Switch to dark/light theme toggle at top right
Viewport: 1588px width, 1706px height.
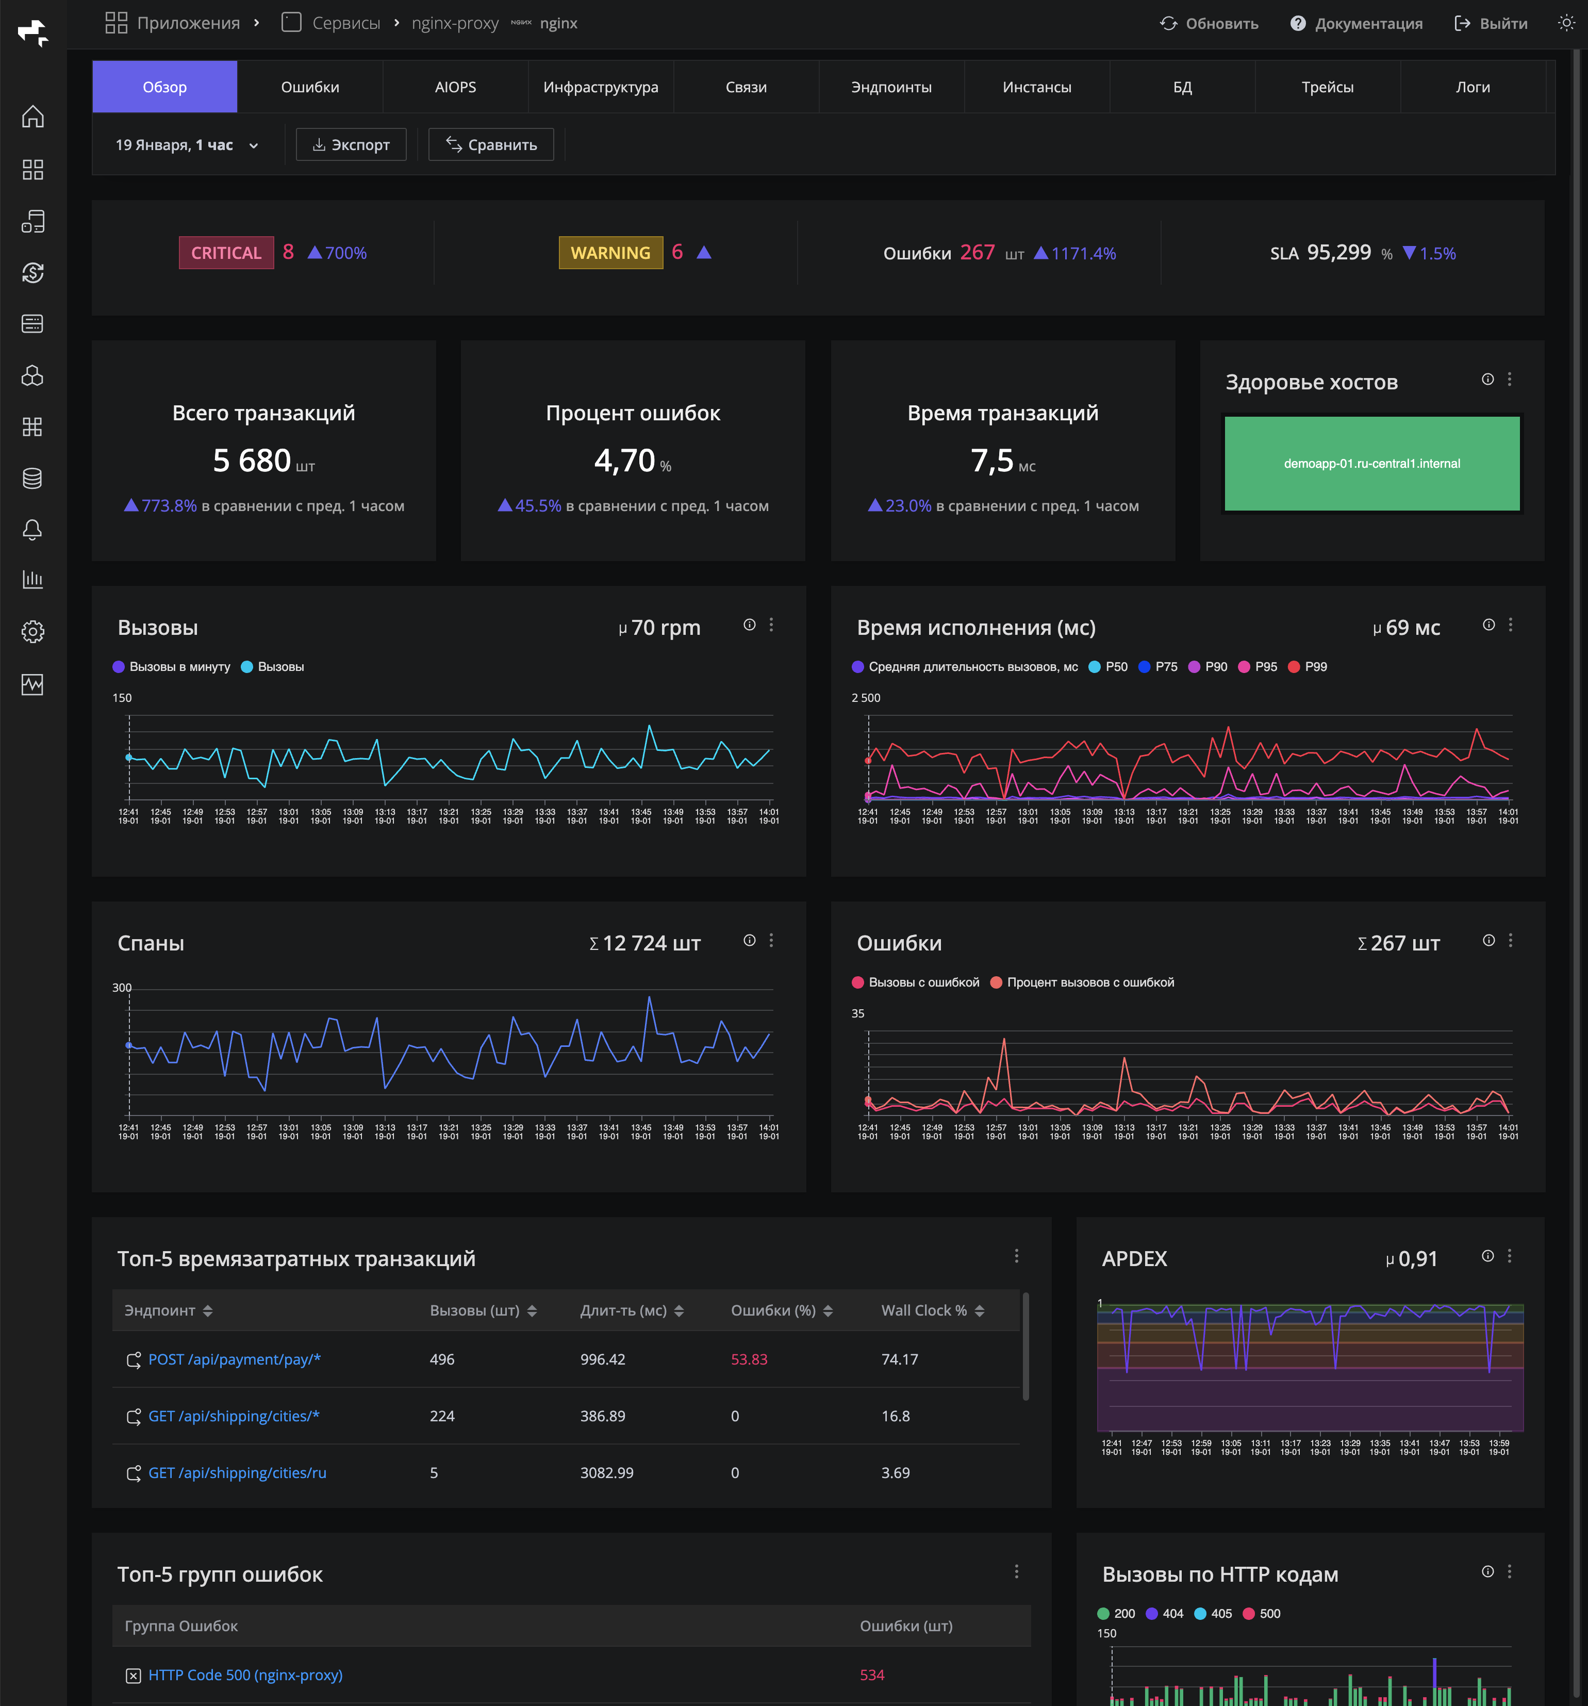pos(1566,23)
